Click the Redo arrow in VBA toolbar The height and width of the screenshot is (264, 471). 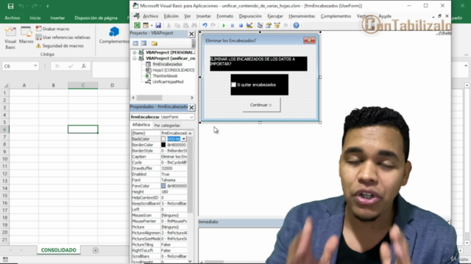click(x=213, y=26)
